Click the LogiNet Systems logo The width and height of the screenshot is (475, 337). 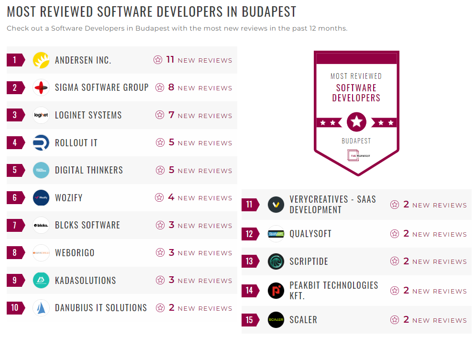point(41,115)
